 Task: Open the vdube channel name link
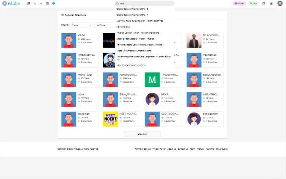81,35
